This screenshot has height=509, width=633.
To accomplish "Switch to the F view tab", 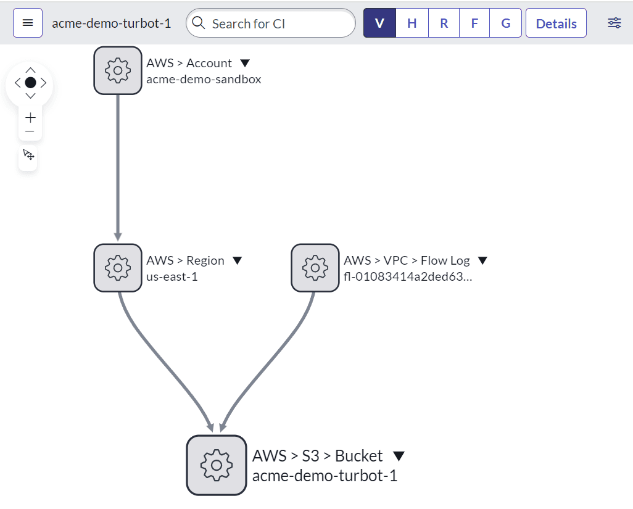I will point(474,23).
